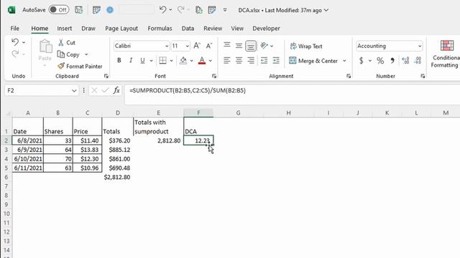Expand the DCA.xlsx file name dropdown
Viewport: 460px width, 258px height.
point(326,10)
